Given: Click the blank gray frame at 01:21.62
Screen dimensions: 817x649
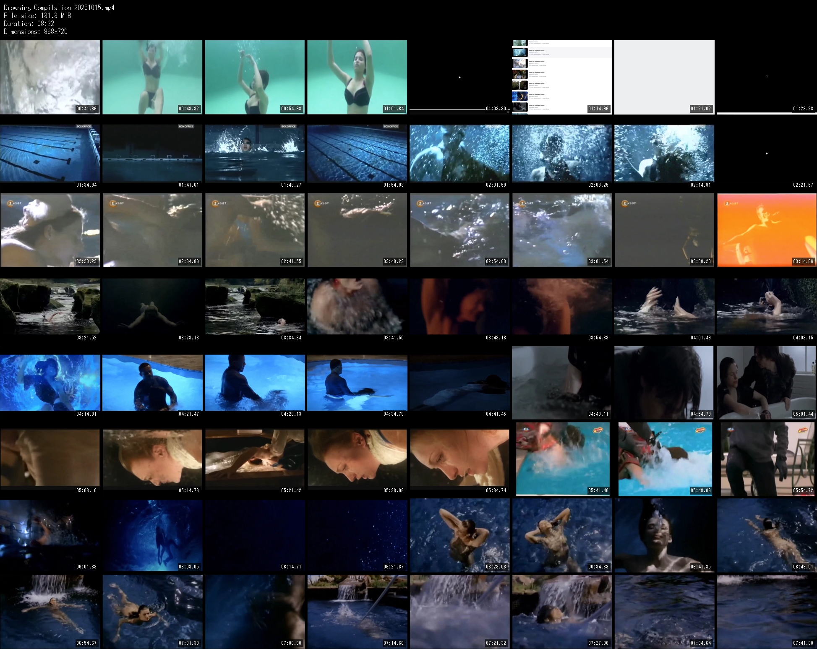Looking at the screenshot, I should pos(664,77).
